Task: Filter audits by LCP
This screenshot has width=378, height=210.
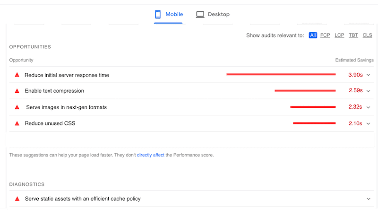Action: click(x=339, y=35)
